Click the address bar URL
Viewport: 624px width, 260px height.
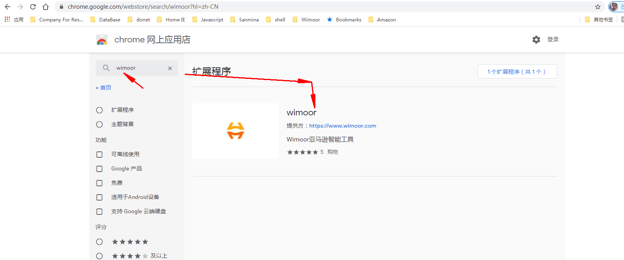pyautogui.click(x=143, y=7)
